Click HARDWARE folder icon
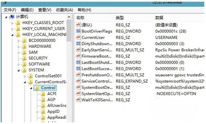This screenshot has width=206, height=124. (24, 46)
